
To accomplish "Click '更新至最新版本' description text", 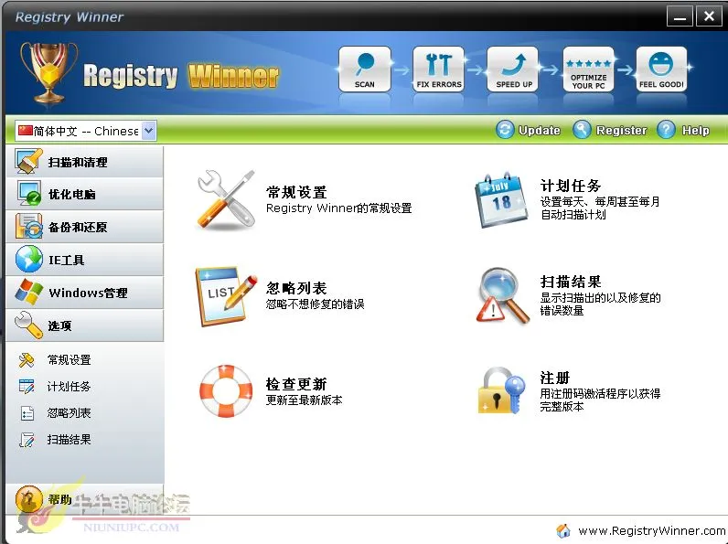I will (x=305, y=400).
